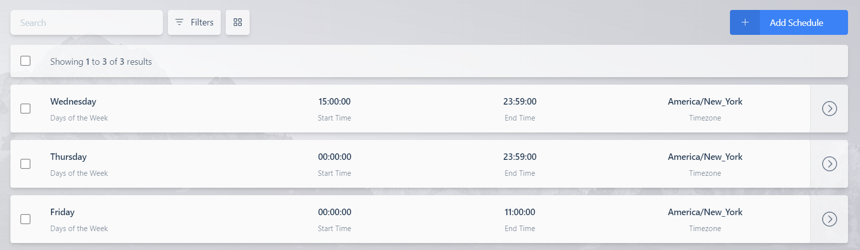The height and width of the screenshot is (250, 860).
Task: Click the filter lines icon
Action: tap(179, 22)
